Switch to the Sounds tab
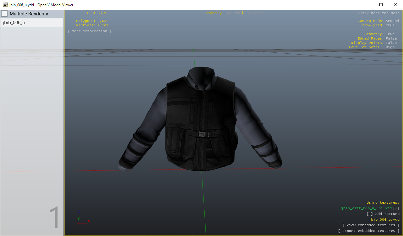The height and width of the screenshot is (236, 403). pyautogui.click(x=233, y=13)
